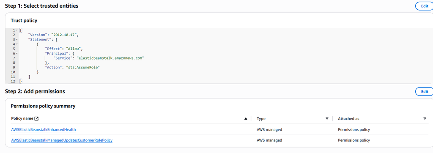The width and height of the screenshot is (433, 153).
Task: Click Permissions policy cell in ManagedUpdatesCustomerRolePolicy row
Action: click(354, 140)
